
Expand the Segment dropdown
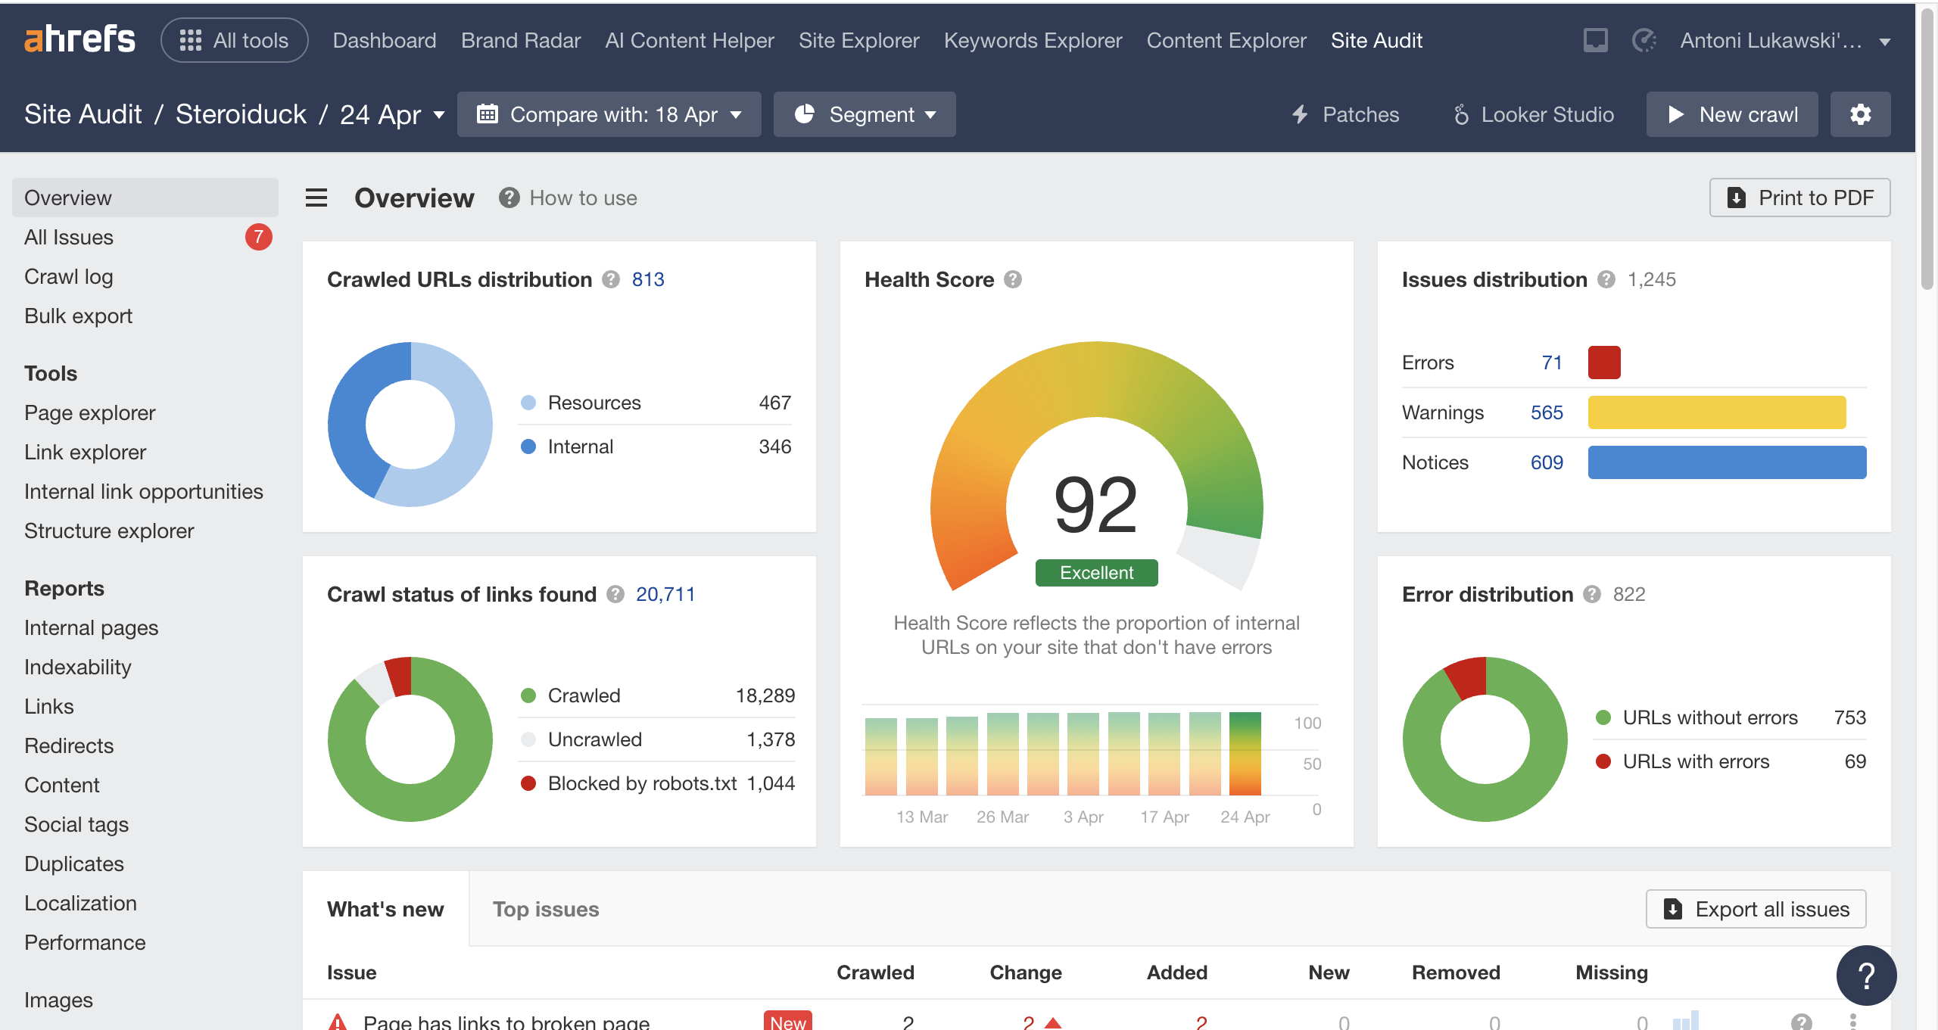pyautogui.click(x=865, y=114)
